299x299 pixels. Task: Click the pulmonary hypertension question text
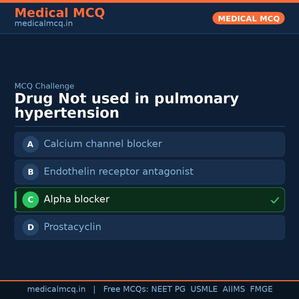coord(127,106)
